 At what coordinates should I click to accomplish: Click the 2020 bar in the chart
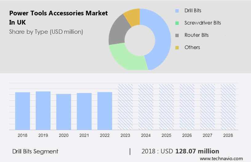[x=64, y=112]
